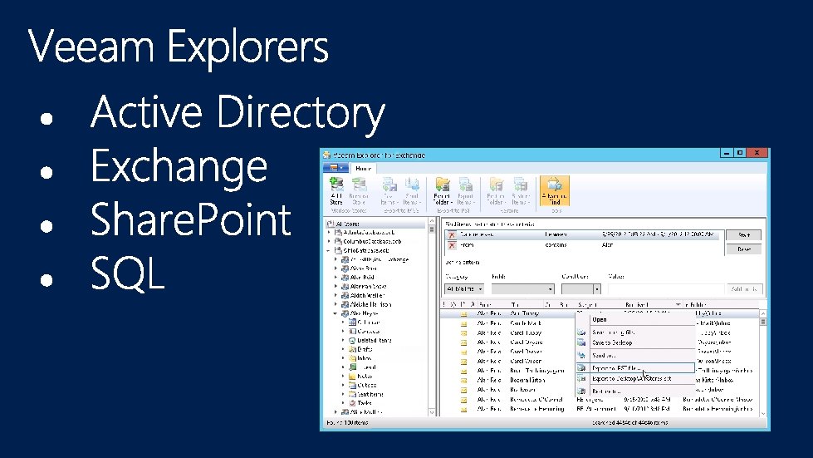This screenshot has width=813, height=458.
Task: Click the Start search button
Action: click(x=743, y=235)
